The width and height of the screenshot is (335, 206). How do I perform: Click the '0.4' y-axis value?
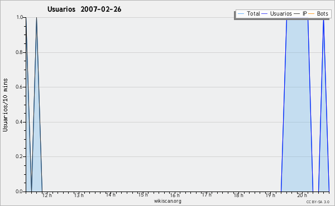tap(19, 122)
